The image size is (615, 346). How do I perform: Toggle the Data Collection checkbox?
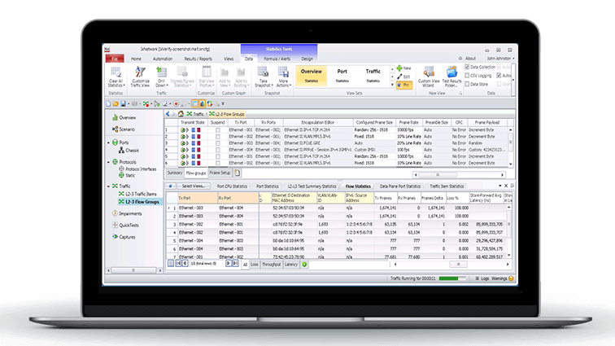(467, 67)
